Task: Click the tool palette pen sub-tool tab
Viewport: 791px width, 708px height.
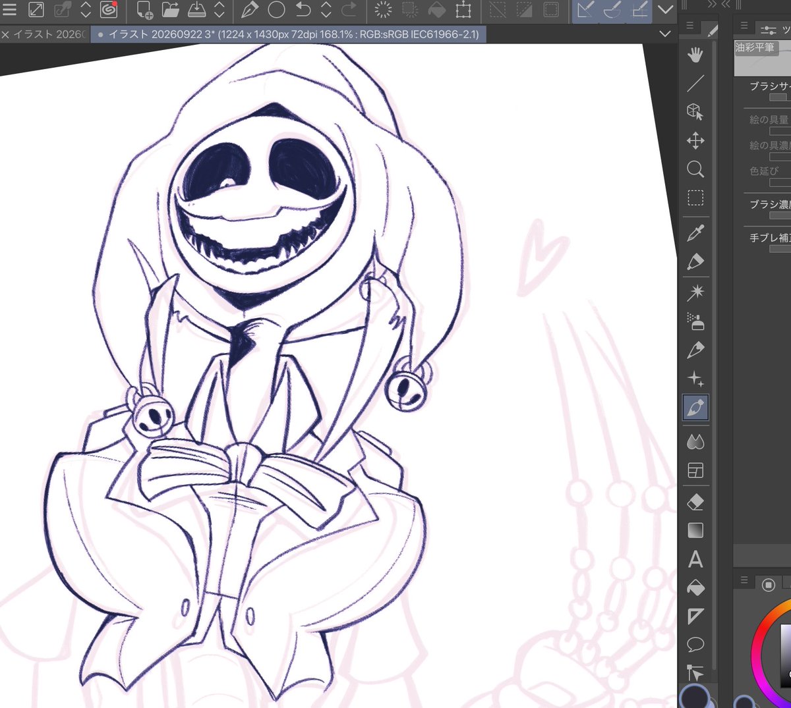Action: pyautogui.click(x=712, y=30)
